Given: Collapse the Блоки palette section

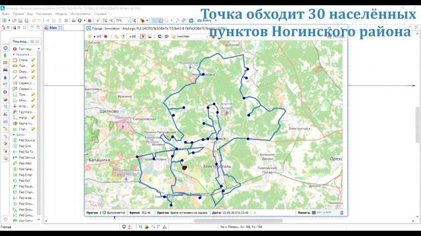Looking at the screenshot, I should click(14, 135).
